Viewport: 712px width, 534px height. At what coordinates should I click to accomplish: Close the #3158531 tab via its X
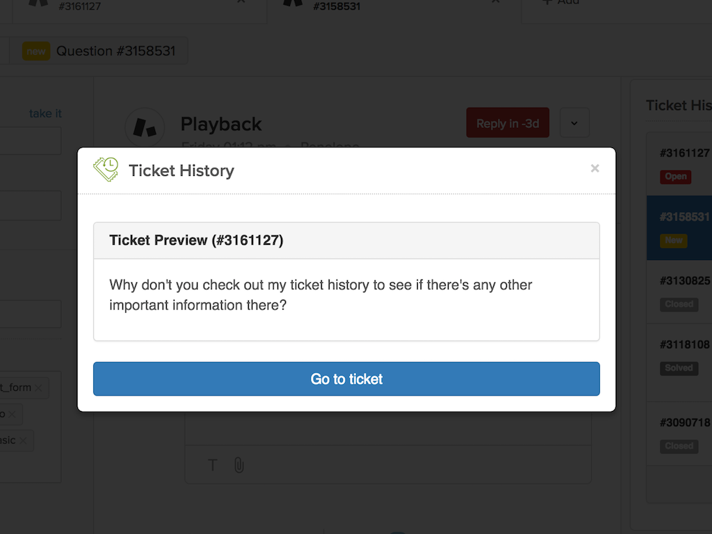(494, 2)
